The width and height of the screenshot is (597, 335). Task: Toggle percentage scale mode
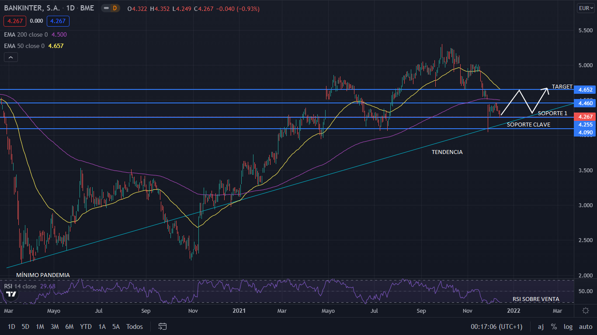click(x=554, y=326)
